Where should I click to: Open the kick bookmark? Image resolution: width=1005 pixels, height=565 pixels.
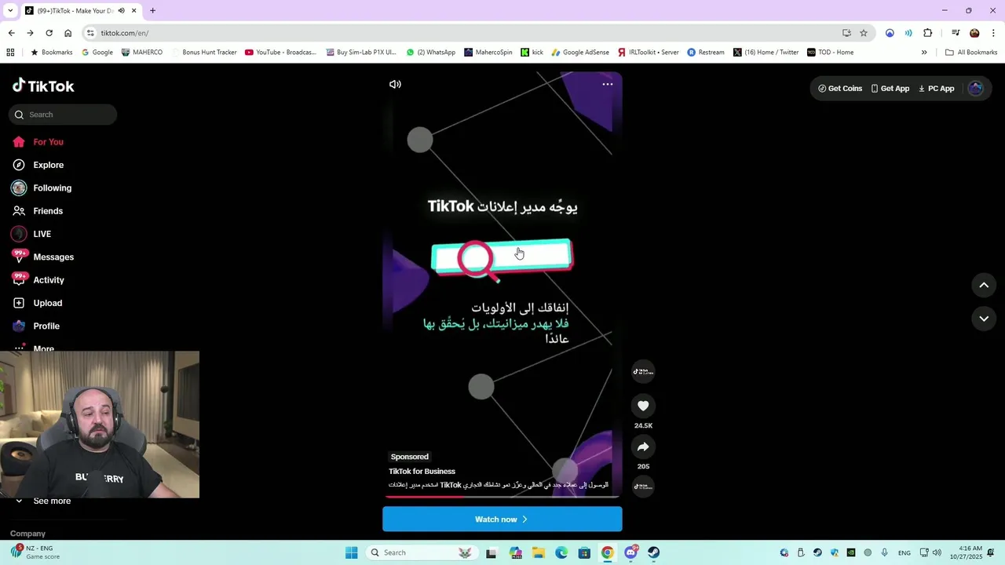pos(532,53)
